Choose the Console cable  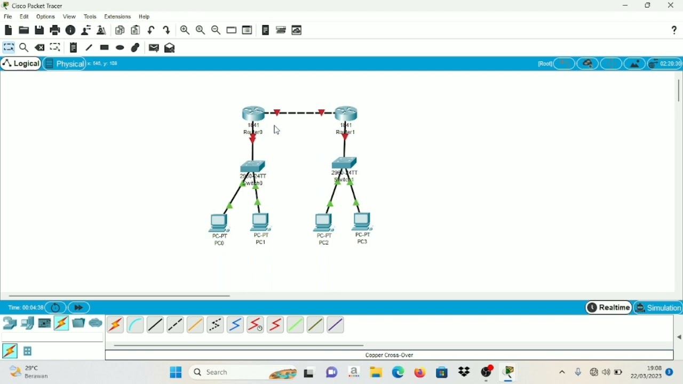136,325
